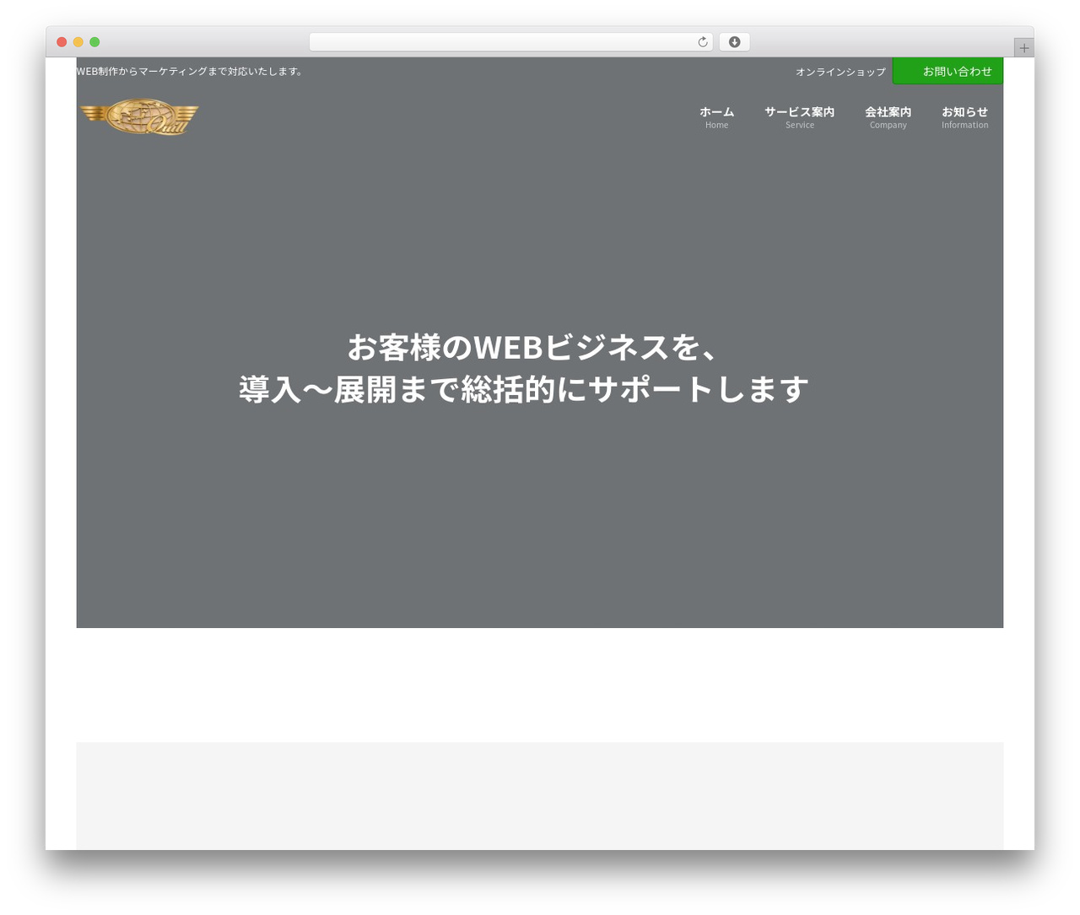Viewport: 1080px width, 915px height.
Task: Click the green お問い合わせ contact button
Action: click(x=948, y=71)
